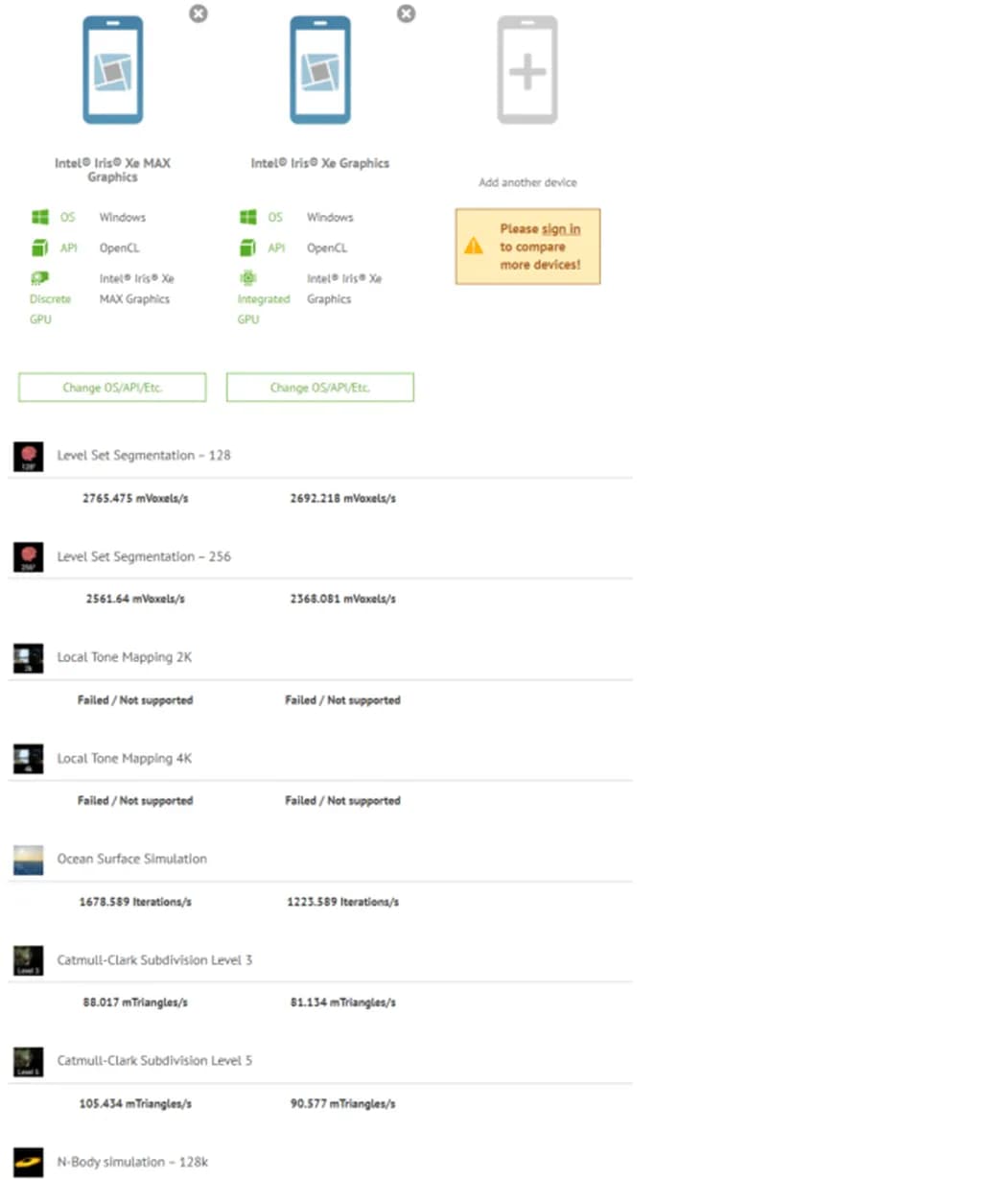
Task: Click Catmull-Clark Subdivision Level 5 icon
Action: (x=28, y=1061)
